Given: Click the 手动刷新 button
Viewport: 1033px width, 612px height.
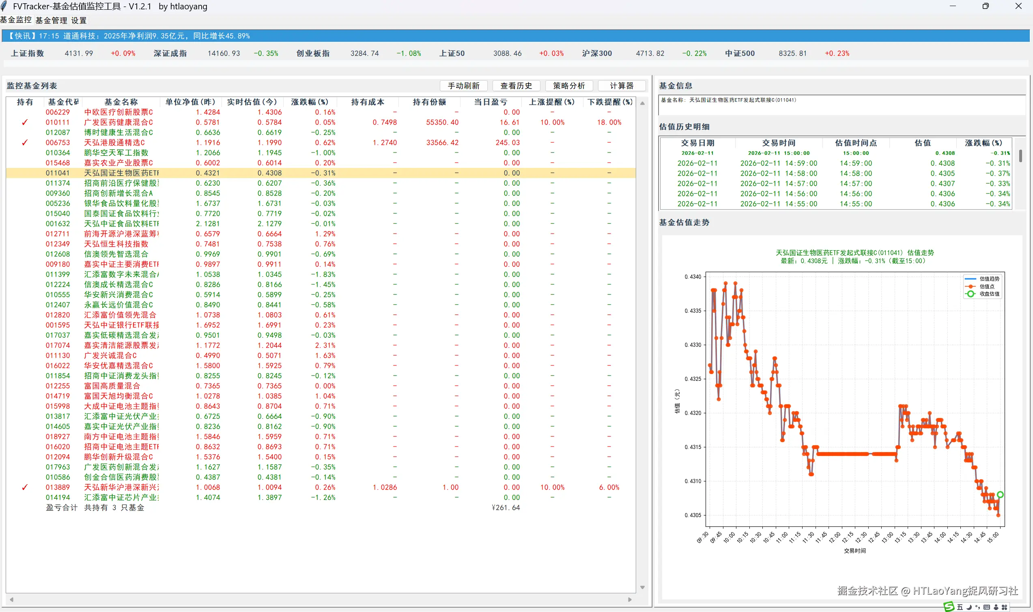Looking at the screenshot, I should (x=463, y=86).
